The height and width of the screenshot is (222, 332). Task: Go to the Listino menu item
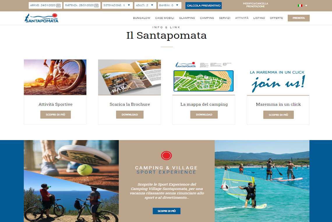259,18
